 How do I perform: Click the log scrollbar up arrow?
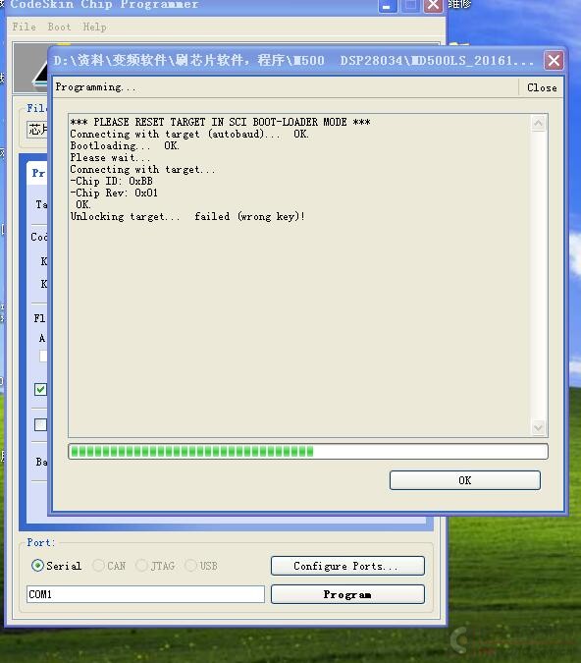tap(539, 124)
